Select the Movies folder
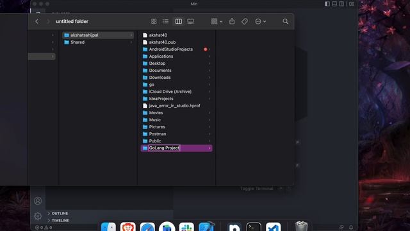The height and width of the screenshot is (231, 410). click(177, 113)
